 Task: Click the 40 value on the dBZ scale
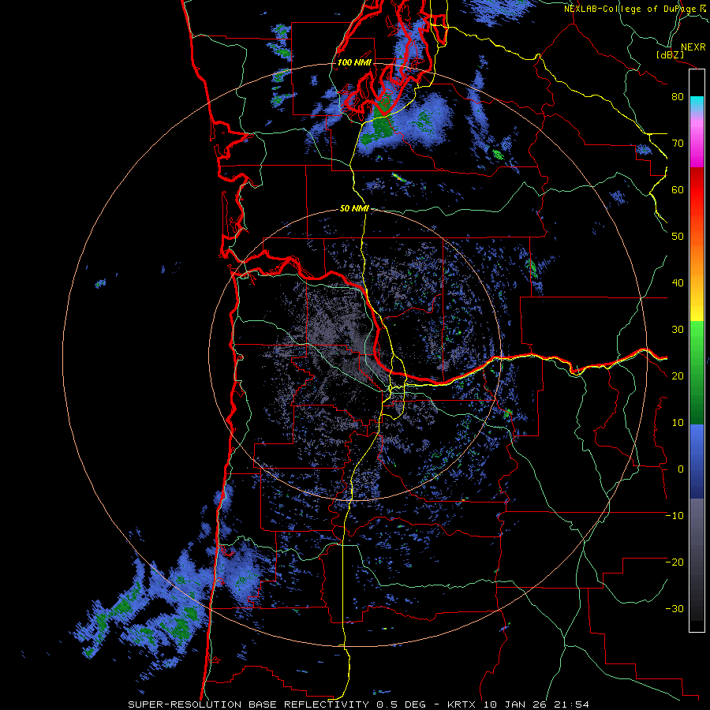678,283
